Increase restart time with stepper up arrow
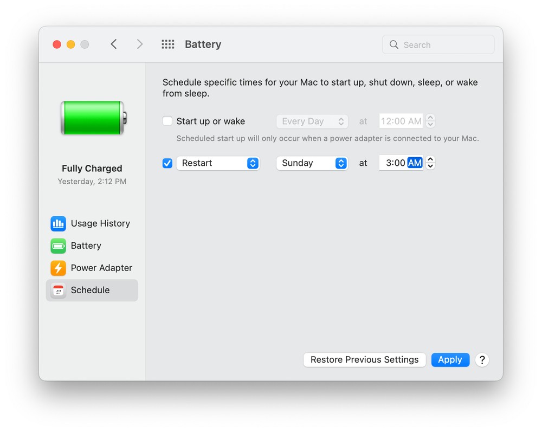This screenshot has width=542, height=432. coord(430,159)
